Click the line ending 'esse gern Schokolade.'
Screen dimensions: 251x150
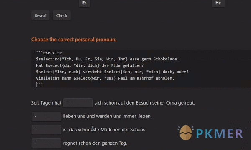pos(107,59)
